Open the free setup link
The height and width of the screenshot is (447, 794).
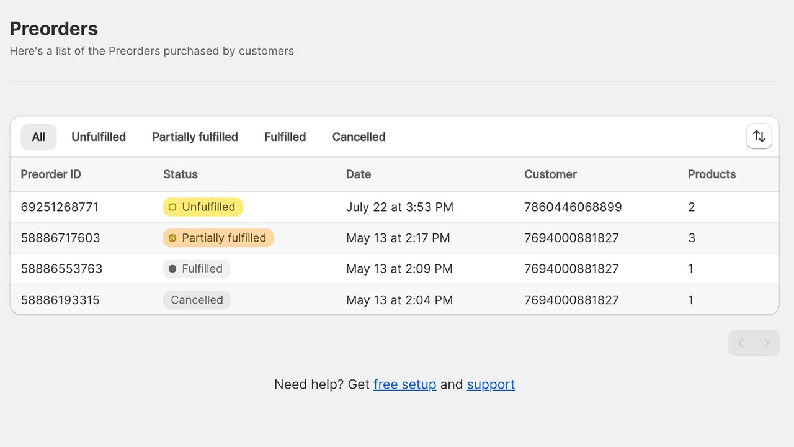tap(404, 384)
